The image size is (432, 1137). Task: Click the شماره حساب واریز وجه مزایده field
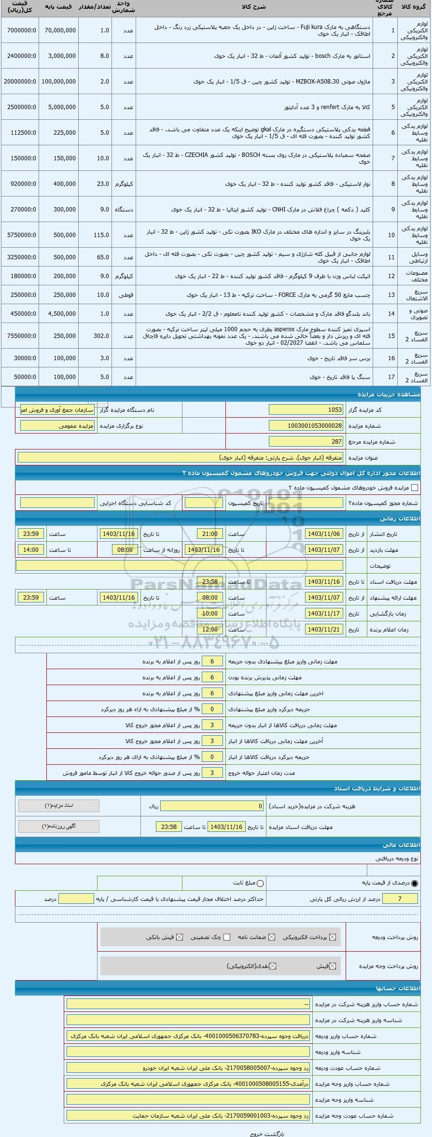click(x=188, y=1084)
